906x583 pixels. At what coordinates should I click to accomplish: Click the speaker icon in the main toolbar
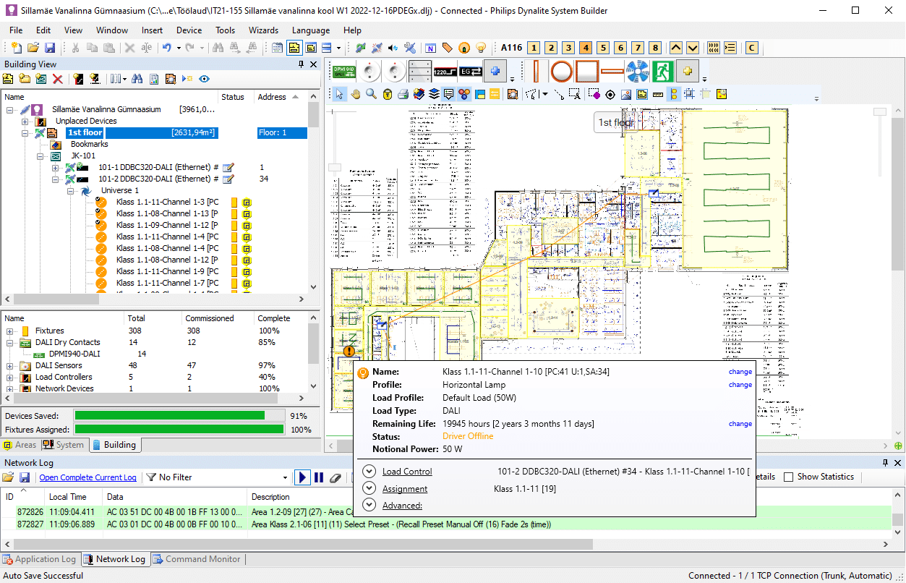(x=393, y=48)
